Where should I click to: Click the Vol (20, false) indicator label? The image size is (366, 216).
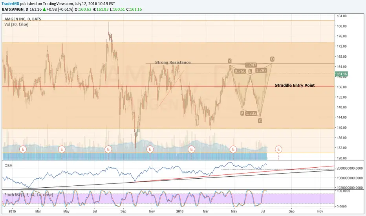tap(16, 24)
